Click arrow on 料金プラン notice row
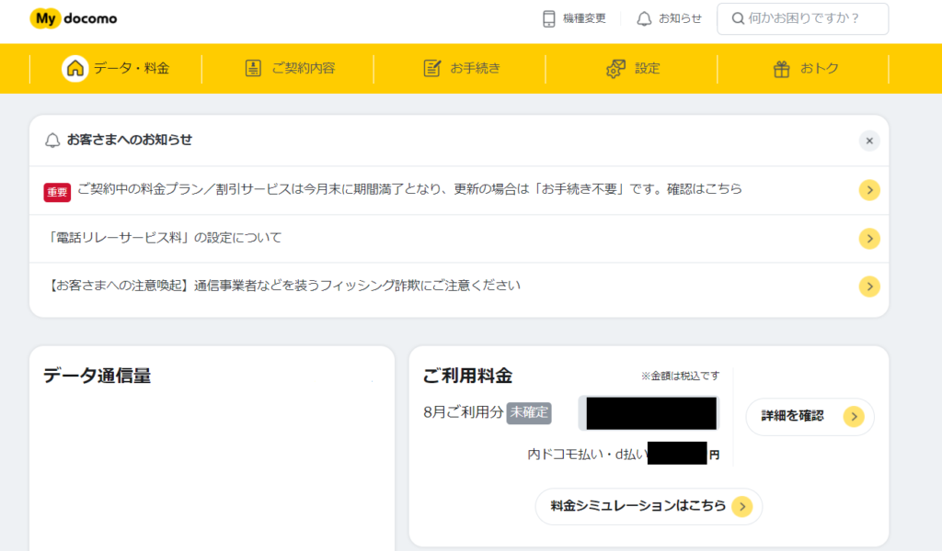Screen dimensions: 942x551 869,190
